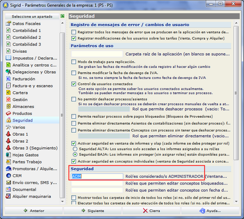Check Mostrar todas las carpetas de inicio
244x219 pixels.
(x=74, y=197)
